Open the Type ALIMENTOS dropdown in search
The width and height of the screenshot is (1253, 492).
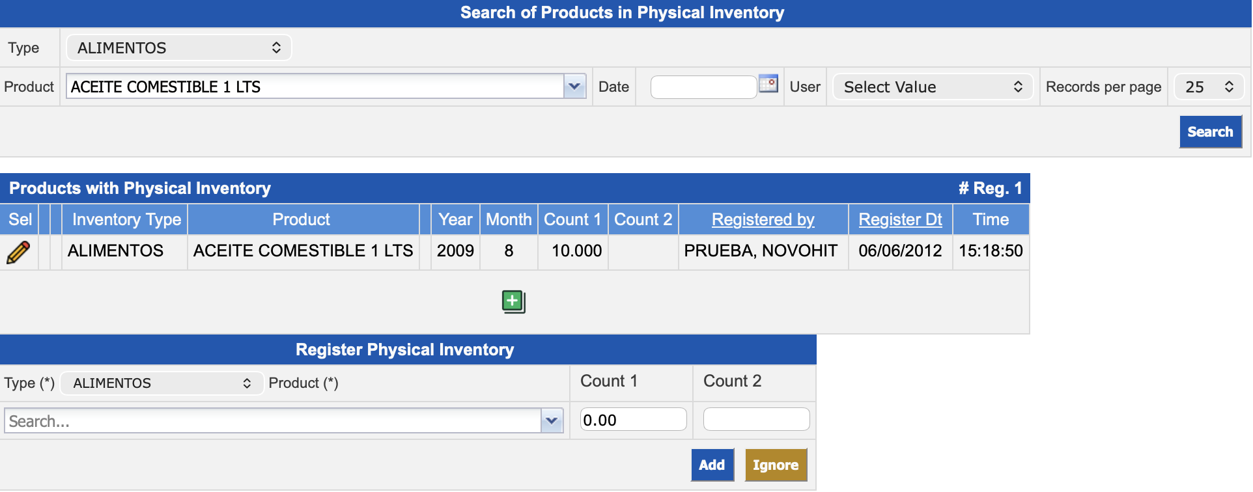click(178, 48)
